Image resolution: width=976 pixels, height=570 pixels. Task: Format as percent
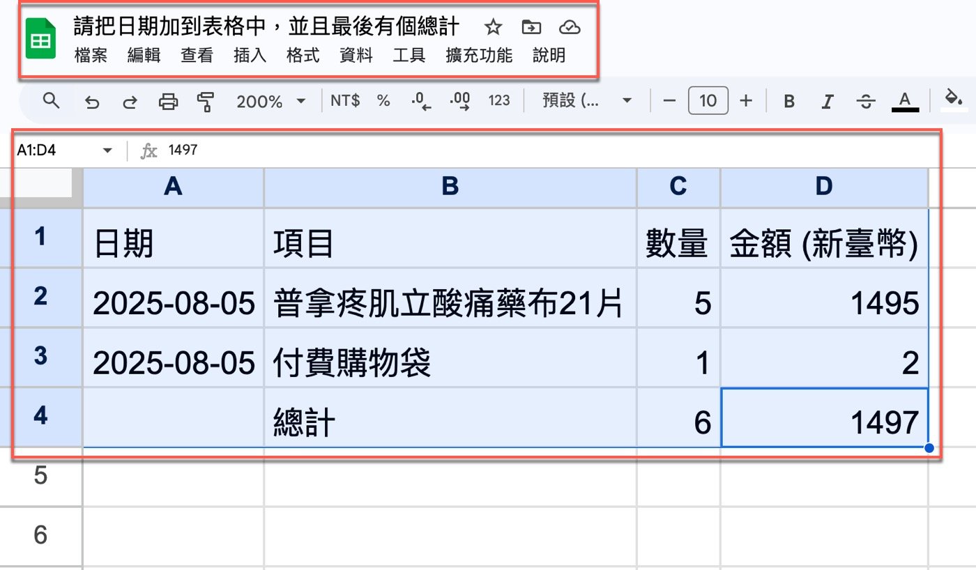[x=383, y=101]
